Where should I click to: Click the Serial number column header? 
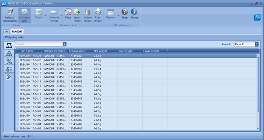click(x=81, y=51)
